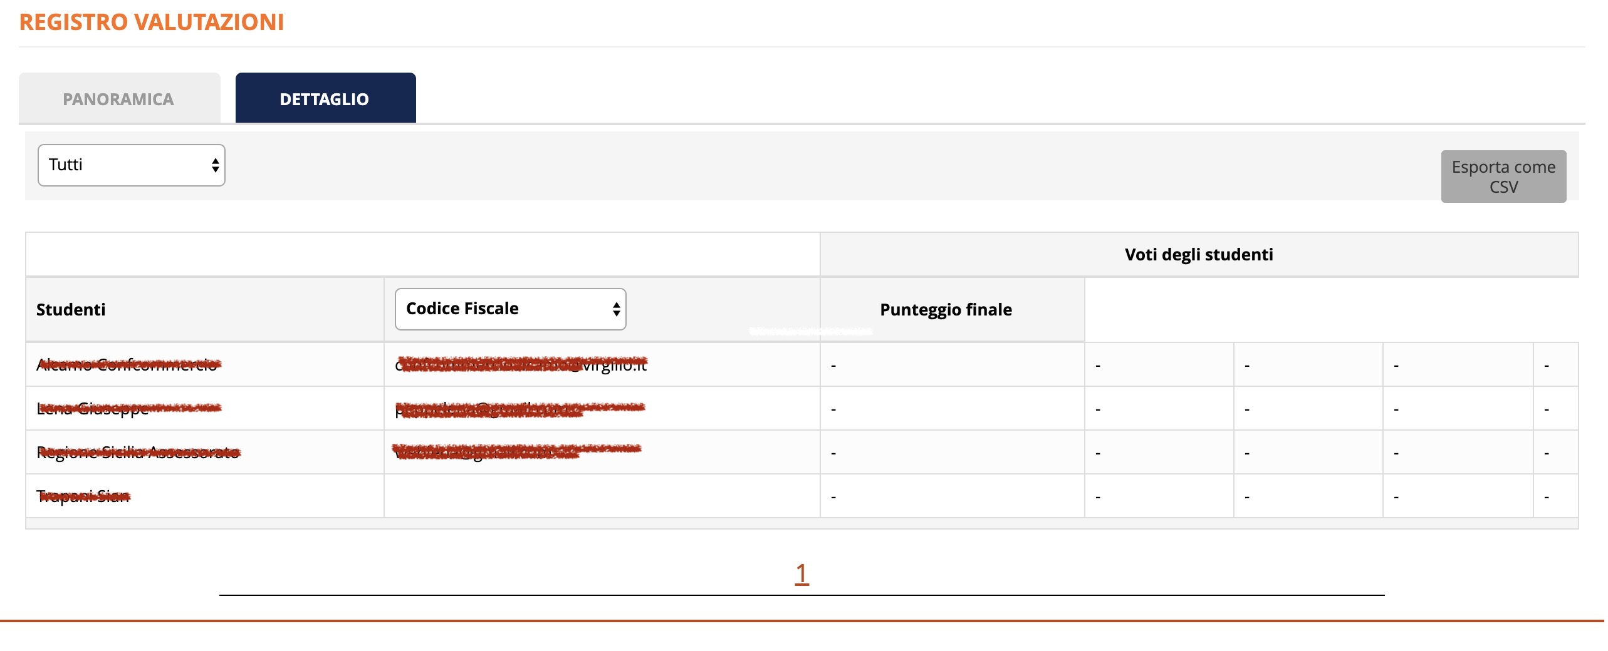The height and width of the screenshot is (651, 1608).
Task: Click the Studenti column header
Action: pos(71,310)
